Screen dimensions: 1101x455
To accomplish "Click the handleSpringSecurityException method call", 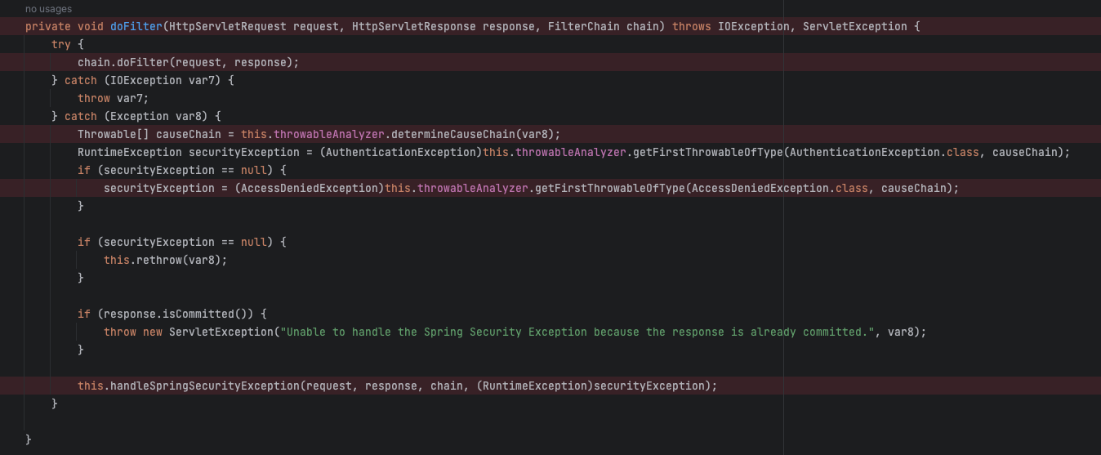I will coord(205,386).
